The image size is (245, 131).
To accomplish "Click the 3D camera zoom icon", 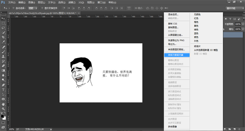I will pos(167,8).
